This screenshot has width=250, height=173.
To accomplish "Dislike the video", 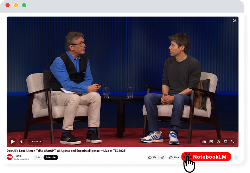I will [162, 158].
